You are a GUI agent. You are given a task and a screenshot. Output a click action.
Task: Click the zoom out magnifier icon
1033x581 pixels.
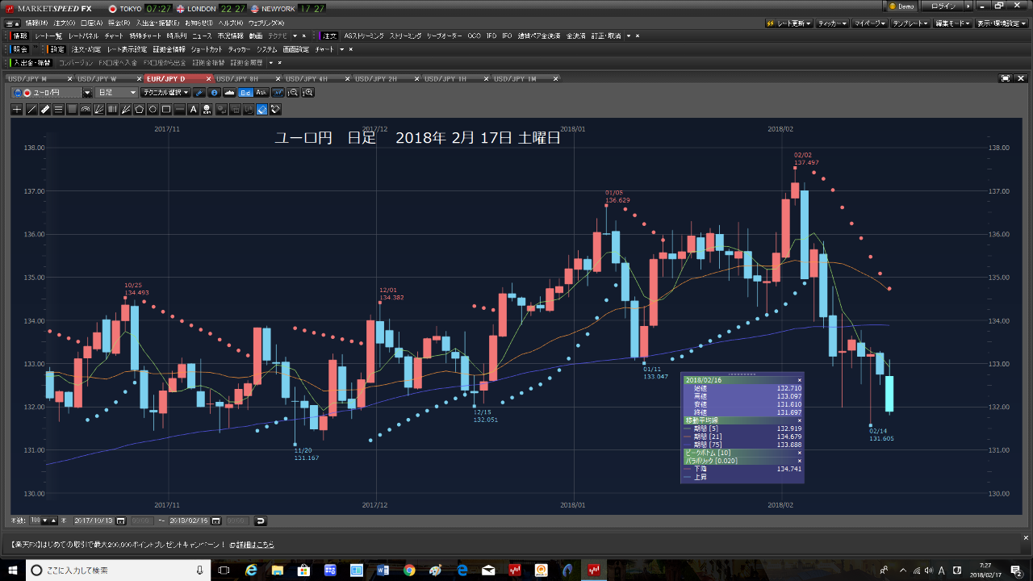point(294,93)
